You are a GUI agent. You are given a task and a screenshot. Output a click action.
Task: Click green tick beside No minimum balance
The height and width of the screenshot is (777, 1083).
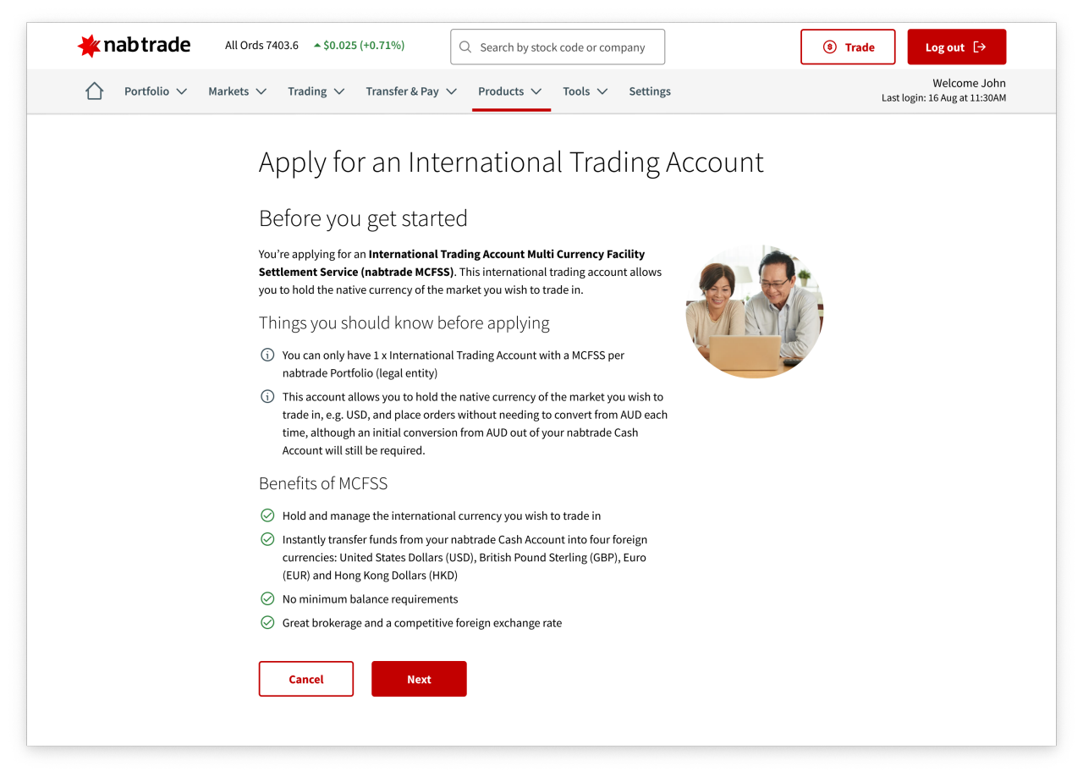pos(267,598)
